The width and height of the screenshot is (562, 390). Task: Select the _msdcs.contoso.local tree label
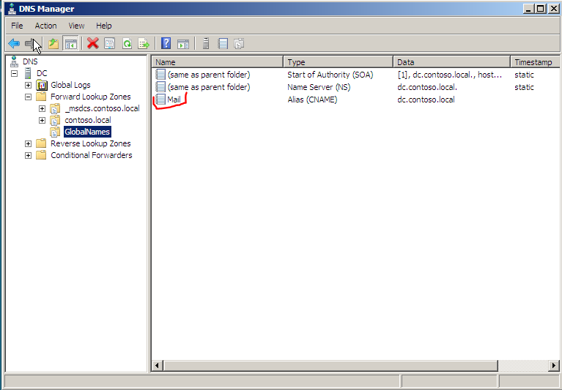(102, 108)
